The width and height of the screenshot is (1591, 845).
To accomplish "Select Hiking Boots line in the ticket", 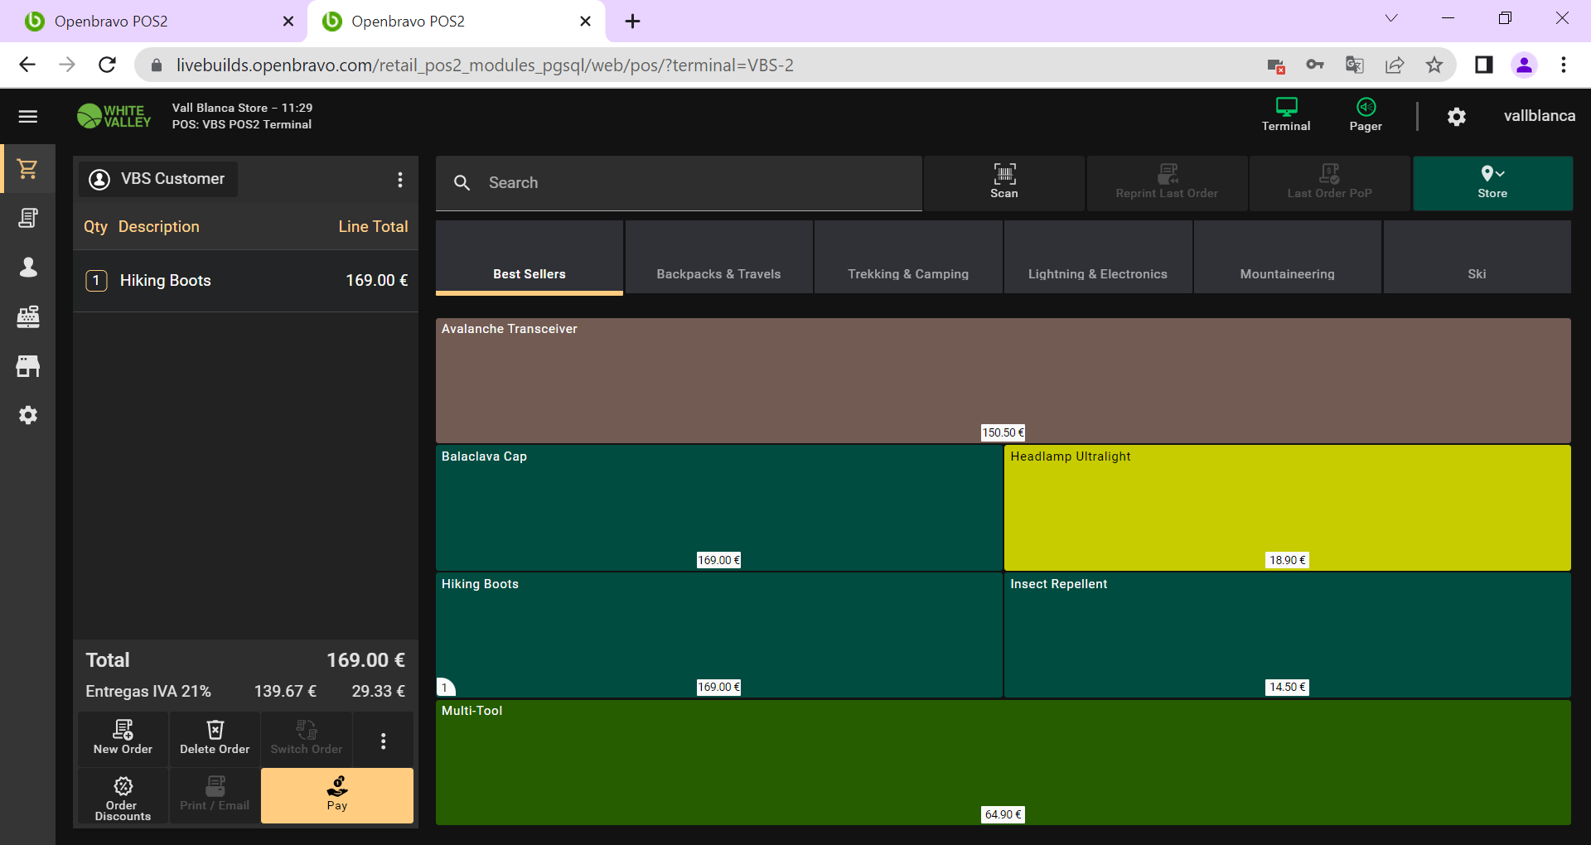I will coord(246,281).
